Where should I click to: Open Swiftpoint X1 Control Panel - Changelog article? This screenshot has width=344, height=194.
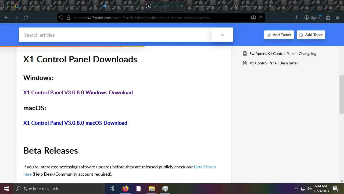283,54
